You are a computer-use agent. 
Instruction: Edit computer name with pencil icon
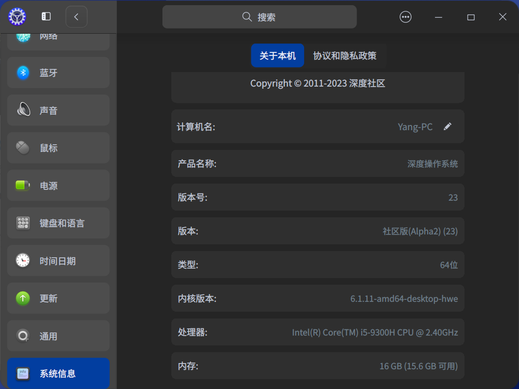coord(447,127)
